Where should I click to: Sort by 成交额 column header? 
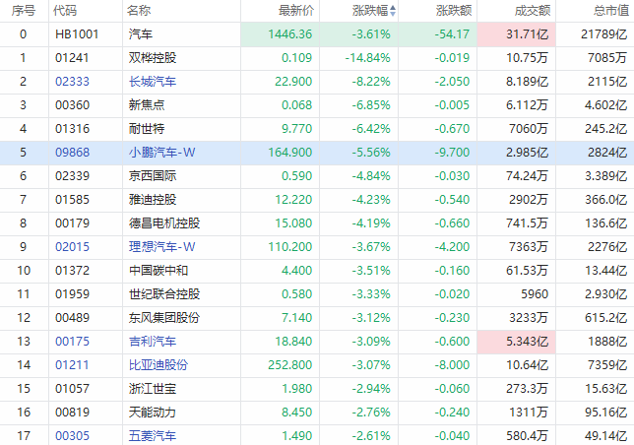click(x=532, y=11)
